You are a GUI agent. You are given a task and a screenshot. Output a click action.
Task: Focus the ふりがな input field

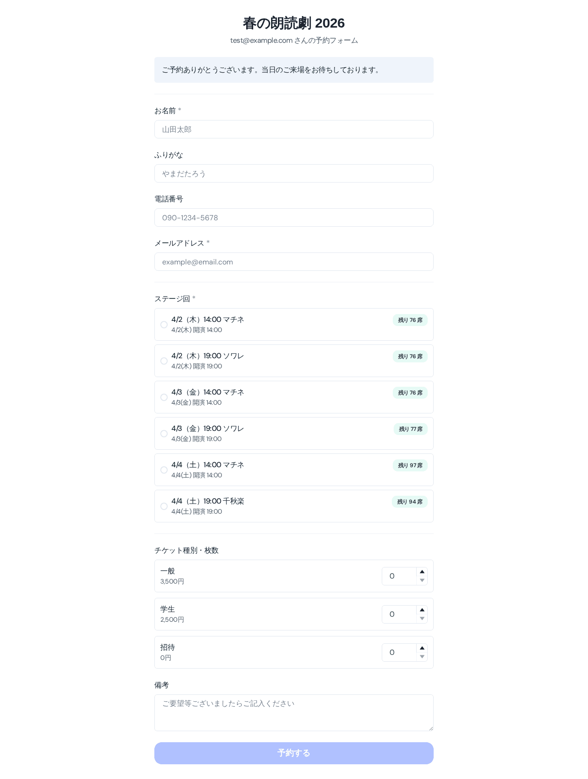tap(294, 173)
